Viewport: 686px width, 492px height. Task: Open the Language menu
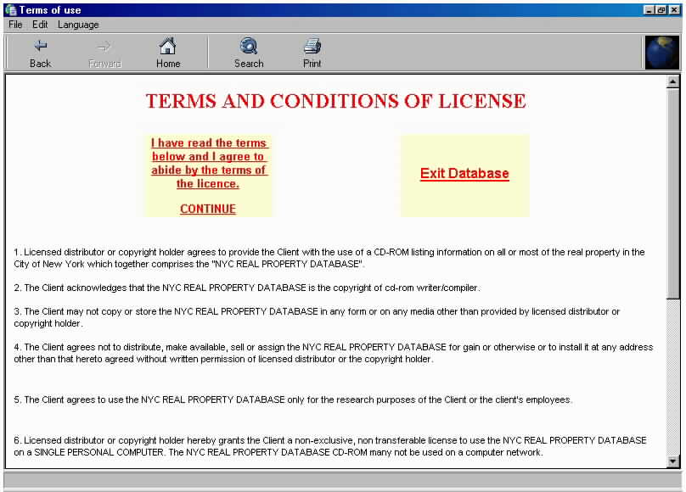tap(78, 25)
